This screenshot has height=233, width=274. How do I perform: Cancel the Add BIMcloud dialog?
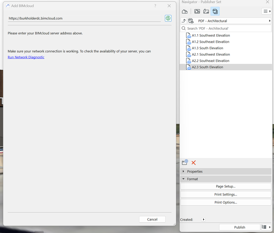[x=152, y=219]
